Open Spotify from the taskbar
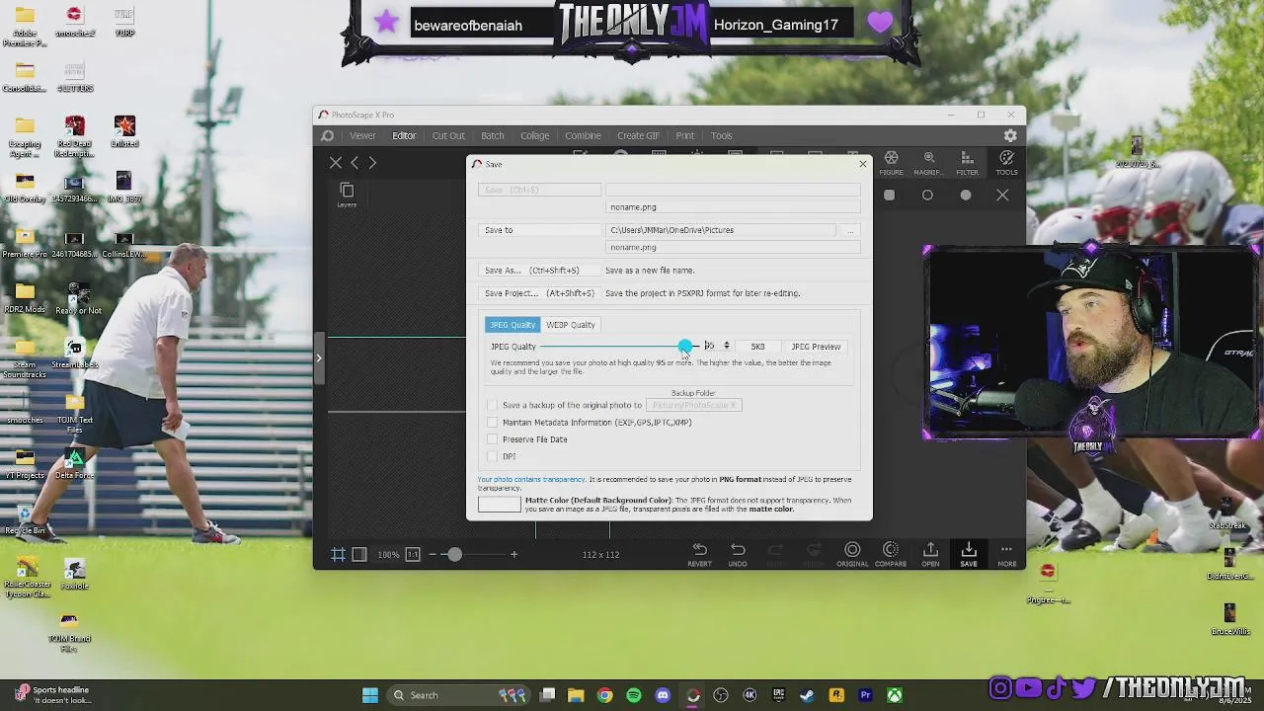The height and width of the screenshot is (711, 1264). (x=634, y=695)
